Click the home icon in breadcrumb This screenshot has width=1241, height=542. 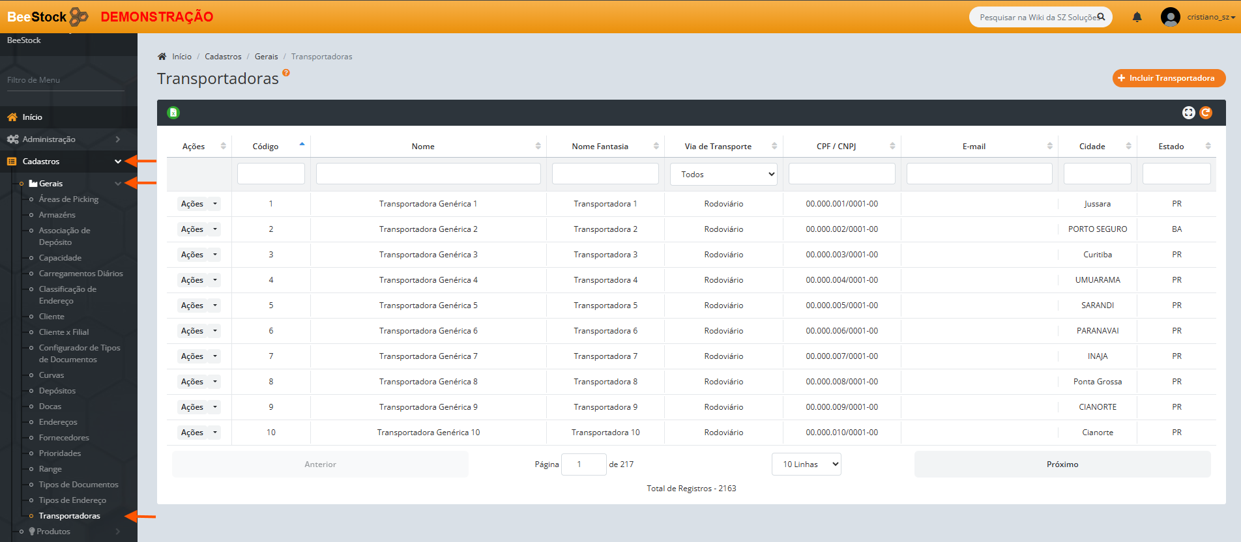[x=162, y=57]
